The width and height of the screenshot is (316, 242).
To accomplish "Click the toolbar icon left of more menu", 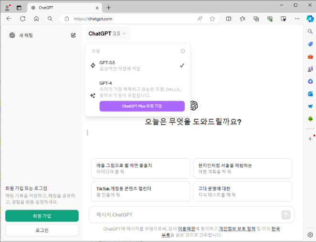I will pos(284,19).
